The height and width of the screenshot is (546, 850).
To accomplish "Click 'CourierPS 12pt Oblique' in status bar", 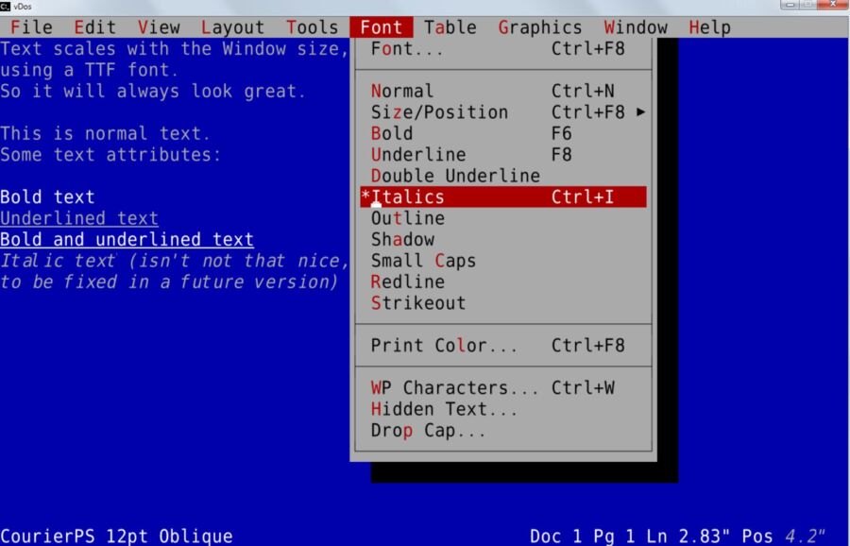I will [116, 537].
